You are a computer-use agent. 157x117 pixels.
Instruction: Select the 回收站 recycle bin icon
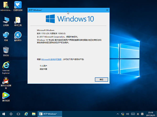click(x=6, y=50)
